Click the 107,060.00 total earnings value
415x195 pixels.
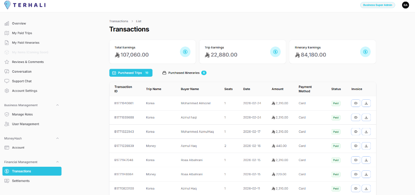click(x=132, y=55)
